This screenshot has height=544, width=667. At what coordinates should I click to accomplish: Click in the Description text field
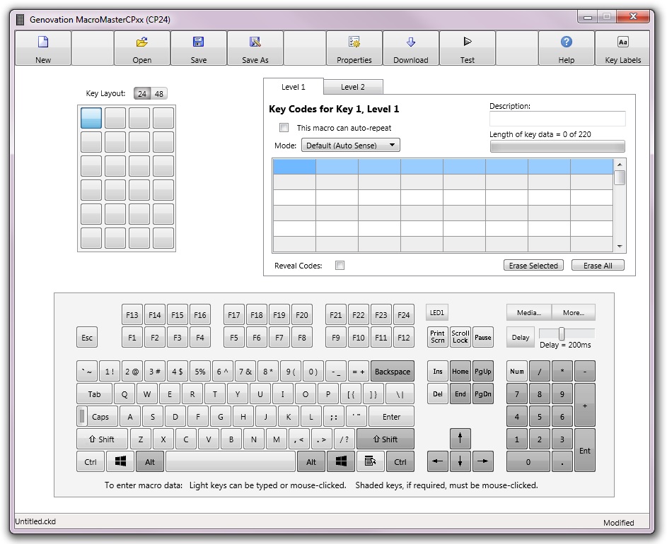pyautogui.click(x=557, y=119)
